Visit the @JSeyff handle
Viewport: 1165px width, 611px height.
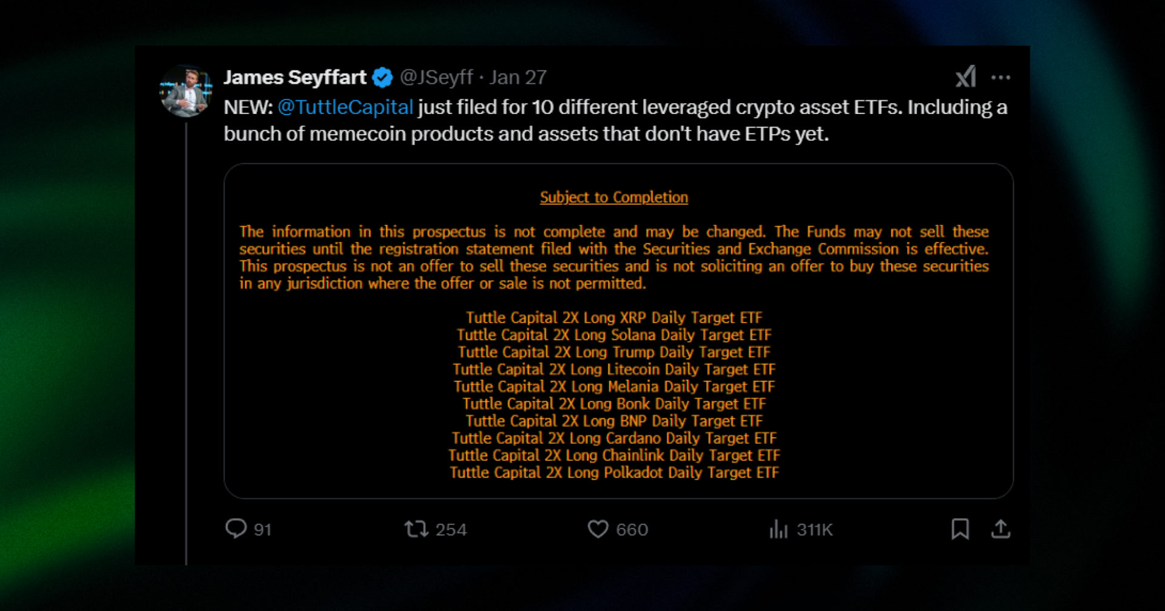coord(438,77)
